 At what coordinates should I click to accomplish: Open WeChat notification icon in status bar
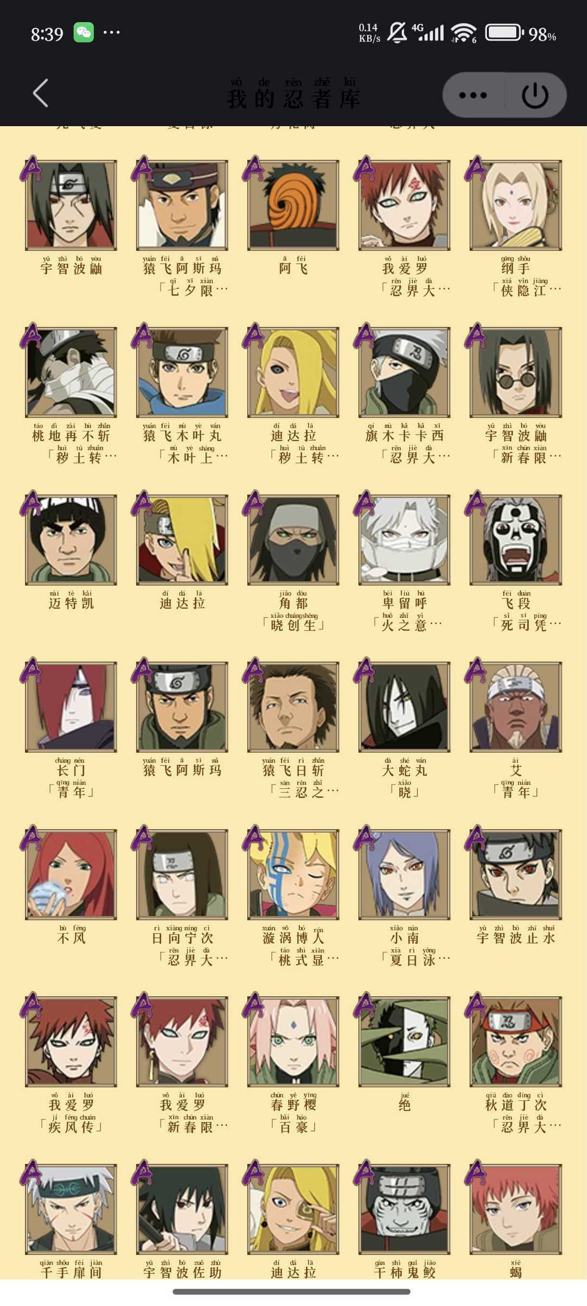coord(84,33)
